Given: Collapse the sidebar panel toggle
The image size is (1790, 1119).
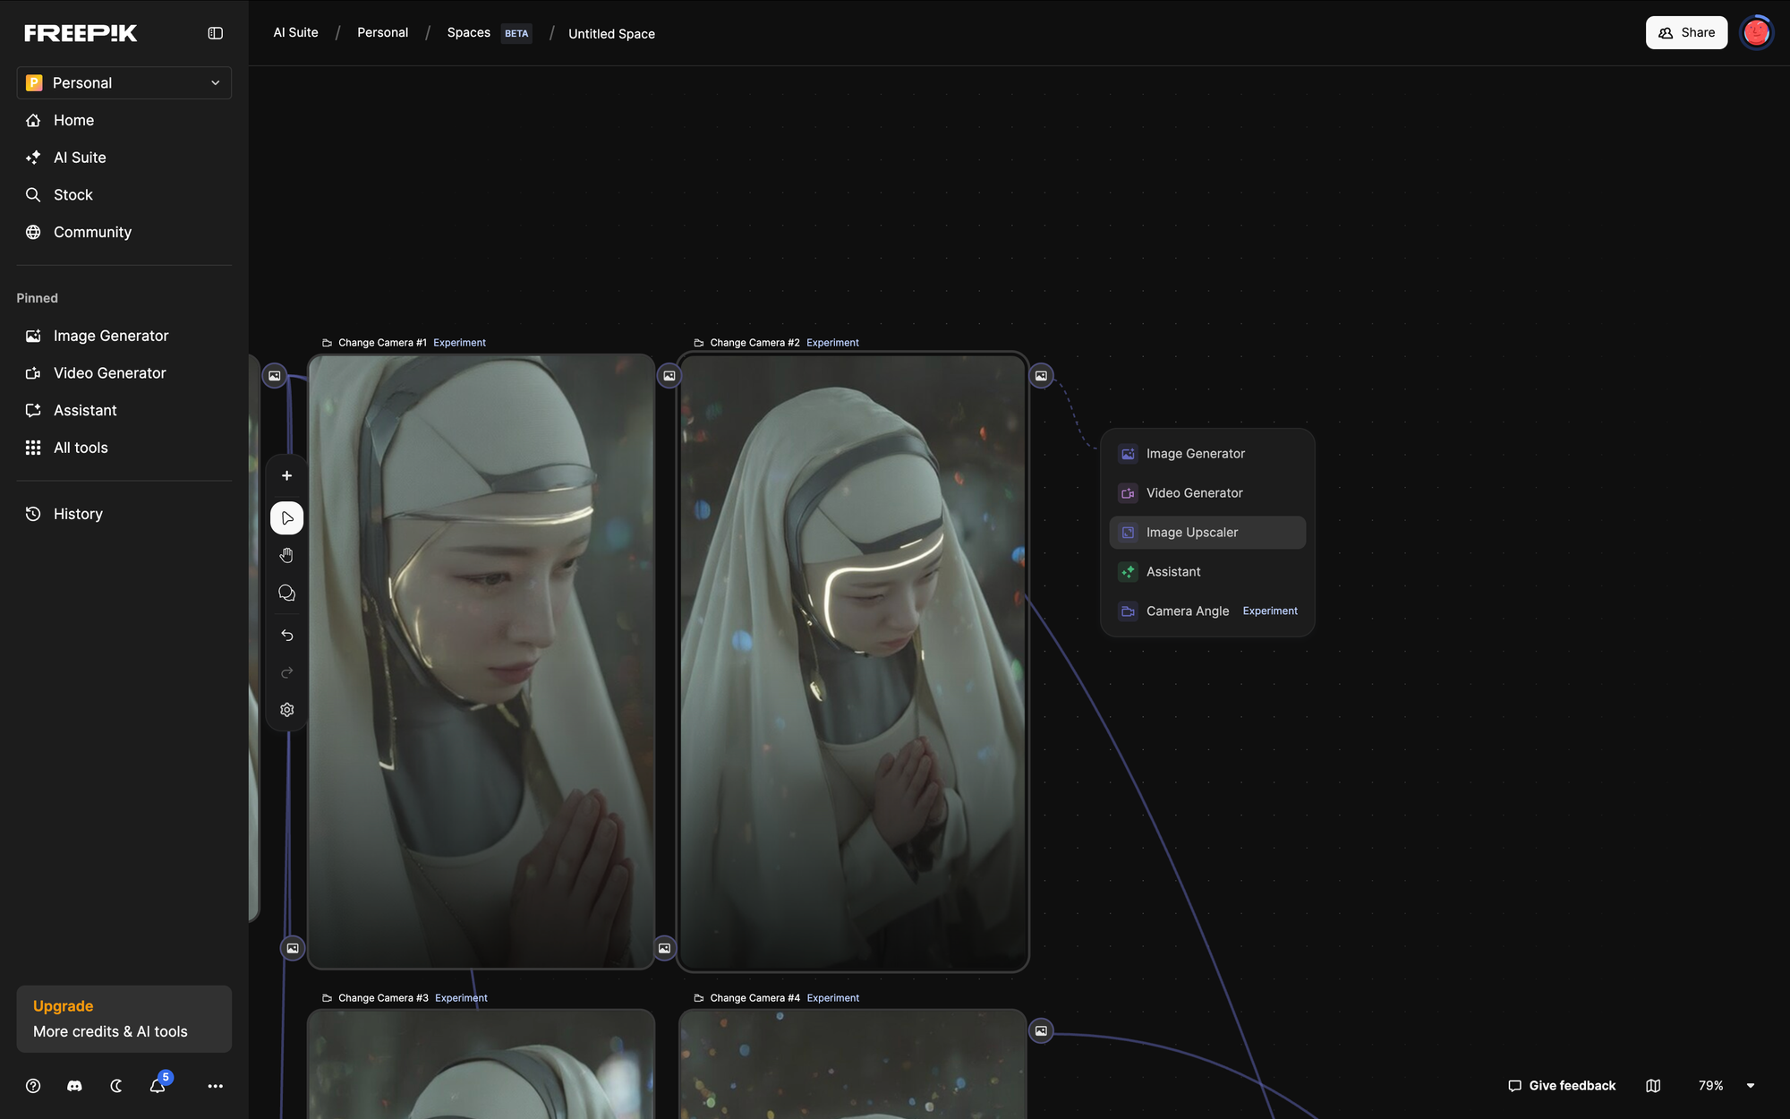Looking at the screenshot, I should pyautogui.click(x=215, y=33).
